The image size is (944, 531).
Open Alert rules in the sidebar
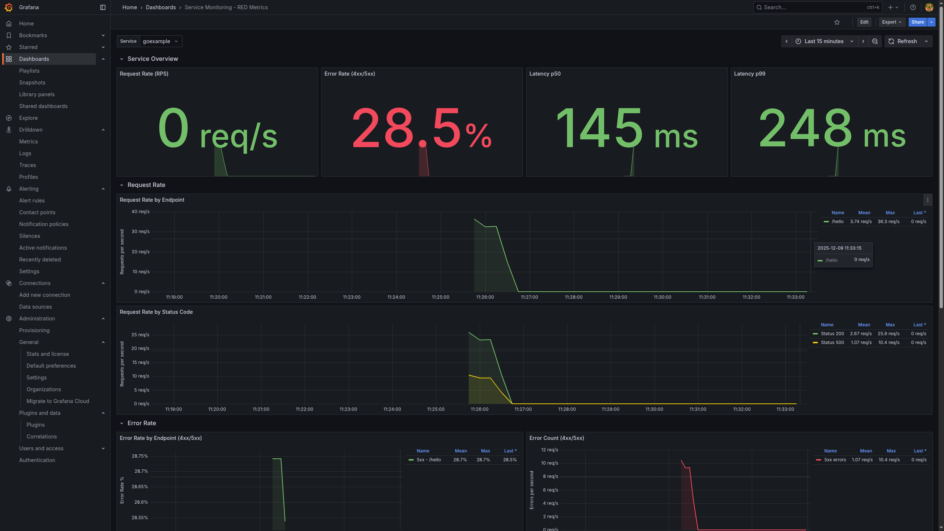[x=32, y=201]
